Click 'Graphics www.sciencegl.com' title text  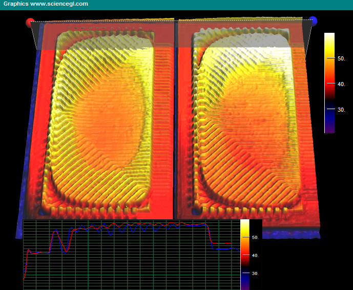(x=46, y=4)
